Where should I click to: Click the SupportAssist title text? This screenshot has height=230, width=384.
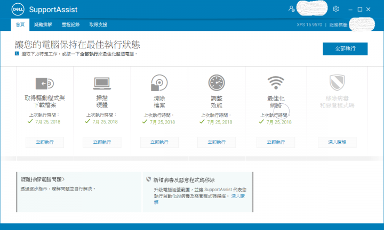point(53,10)
